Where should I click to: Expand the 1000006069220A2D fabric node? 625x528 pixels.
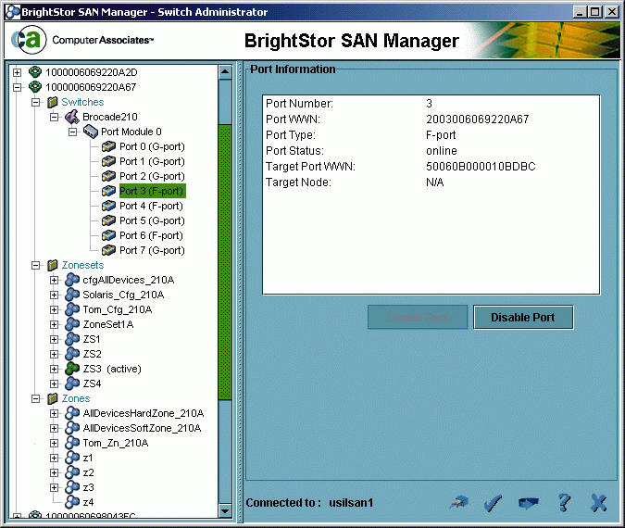17,72
